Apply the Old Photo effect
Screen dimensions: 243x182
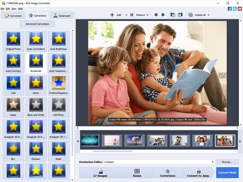coord(59,107)
